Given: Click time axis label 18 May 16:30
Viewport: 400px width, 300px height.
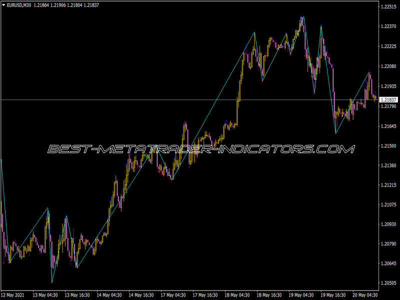Looking at the screenshot, I should 269,295.
